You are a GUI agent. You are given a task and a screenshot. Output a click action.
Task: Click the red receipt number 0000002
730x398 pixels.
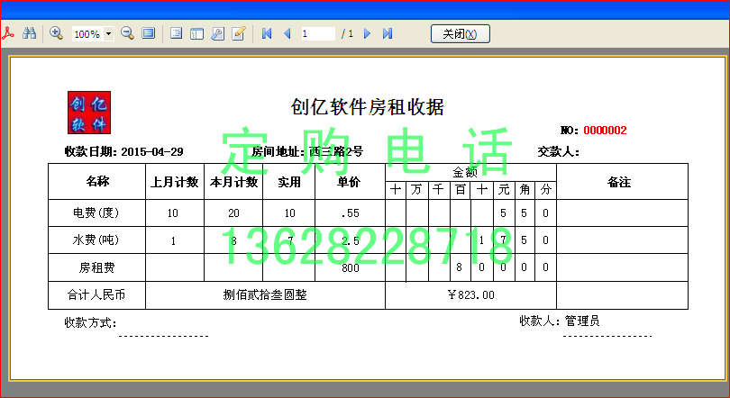click(x=605, y=131)
